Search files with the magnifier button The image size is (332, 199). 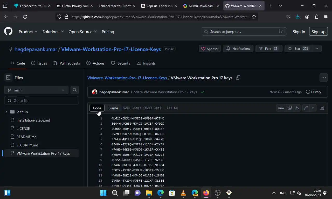click(x=75, y=90)
